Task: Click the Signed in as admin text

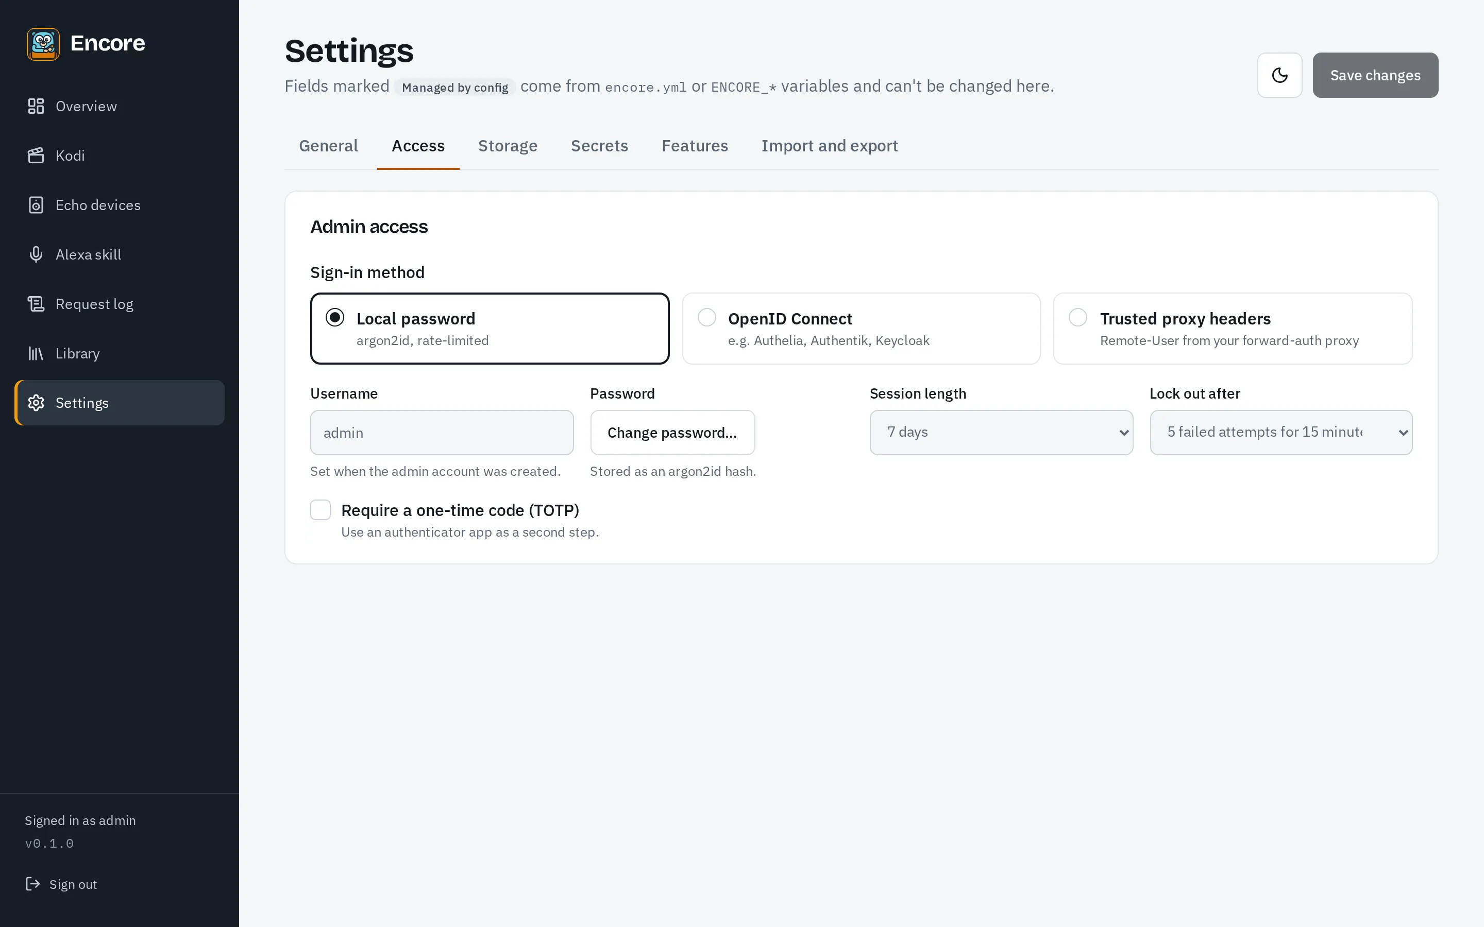Action: 80,820
